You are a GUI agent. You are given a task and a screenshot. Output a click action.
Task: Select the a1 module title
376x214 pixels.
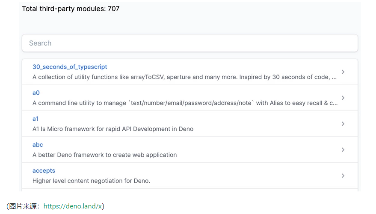[36, 119]
